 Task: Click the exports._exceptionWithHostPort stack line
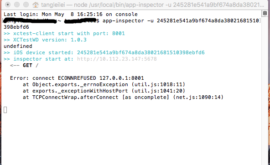click(x=104, y=91)
